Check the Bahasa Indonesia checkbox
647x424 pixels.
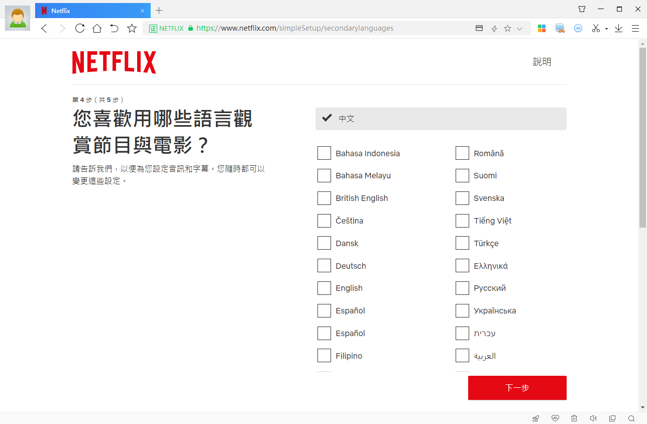pyautogui.click(x=324, y=153)
